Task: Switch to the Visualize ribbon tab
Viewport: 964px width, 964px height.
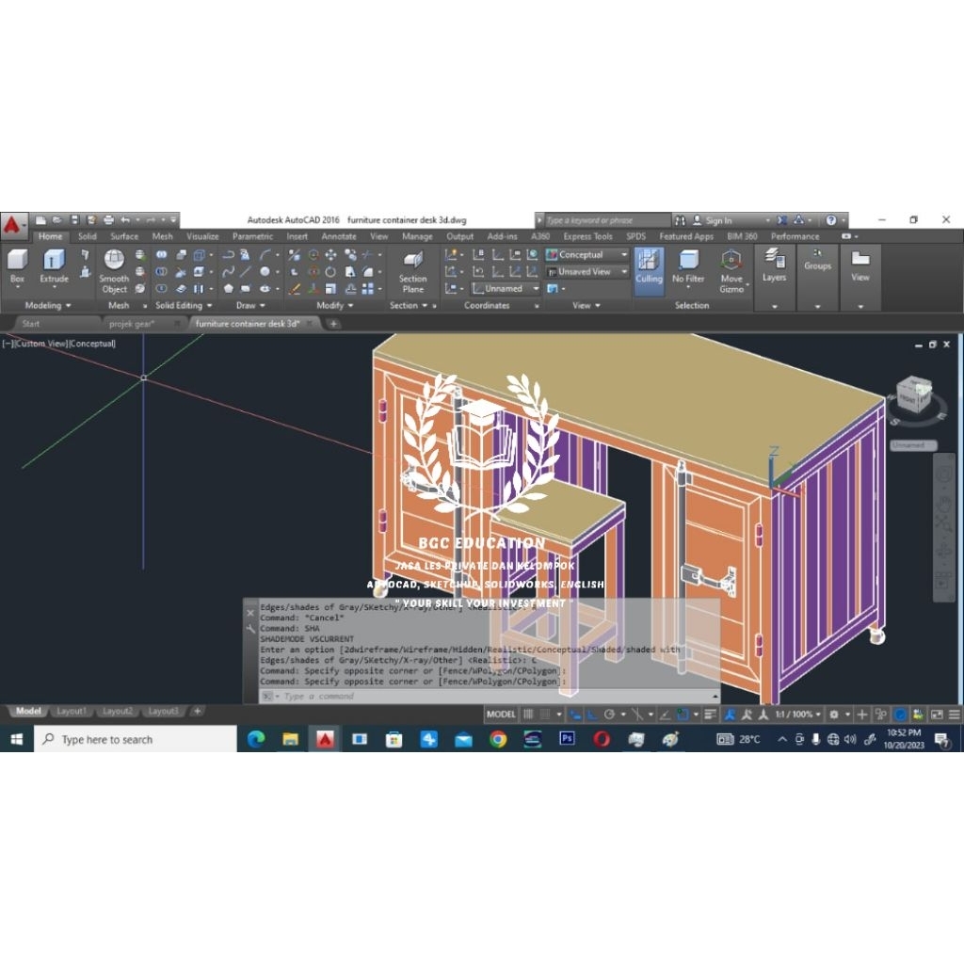Action: click(202, 236)
